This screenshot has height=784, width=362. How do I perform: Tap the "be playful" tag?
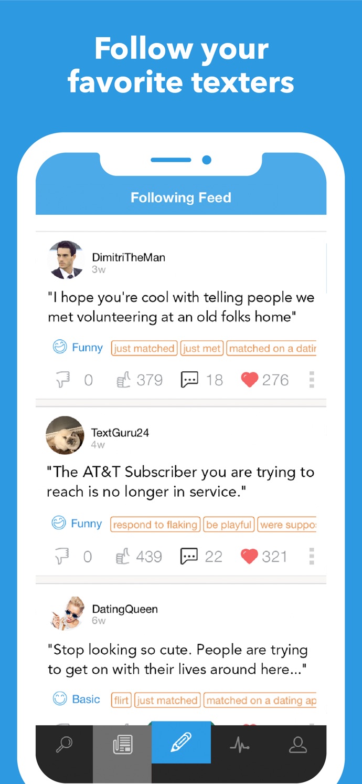tap(229, 525)
